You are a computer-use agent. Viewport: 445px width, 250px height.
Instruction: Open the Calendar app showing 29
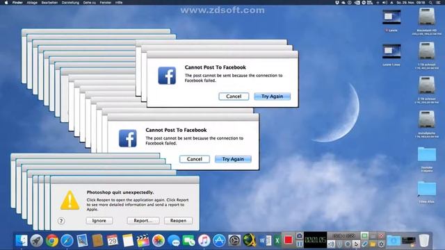tap(113, 240)
